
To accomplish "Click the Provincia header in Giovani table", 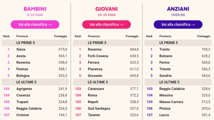I will point(94,36).
